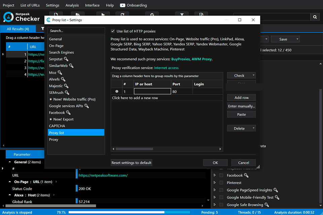
Task: Click the AWM Proxy link
Action: (x=202, y=59)
